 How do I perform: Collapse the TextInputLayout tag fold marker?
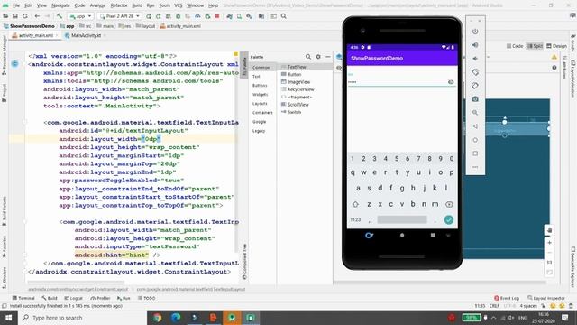25,123
